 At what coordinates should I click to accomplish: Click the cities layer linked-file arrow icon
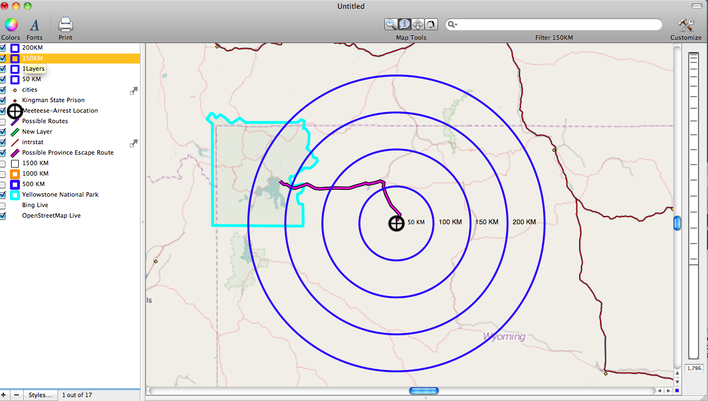point(133,91)
